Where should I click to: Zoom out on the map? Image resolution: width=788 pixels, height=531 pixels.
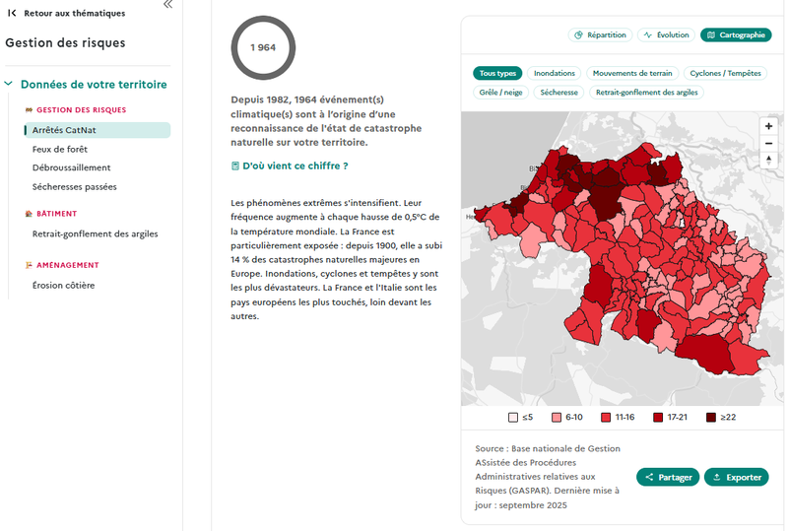(768, 143)
